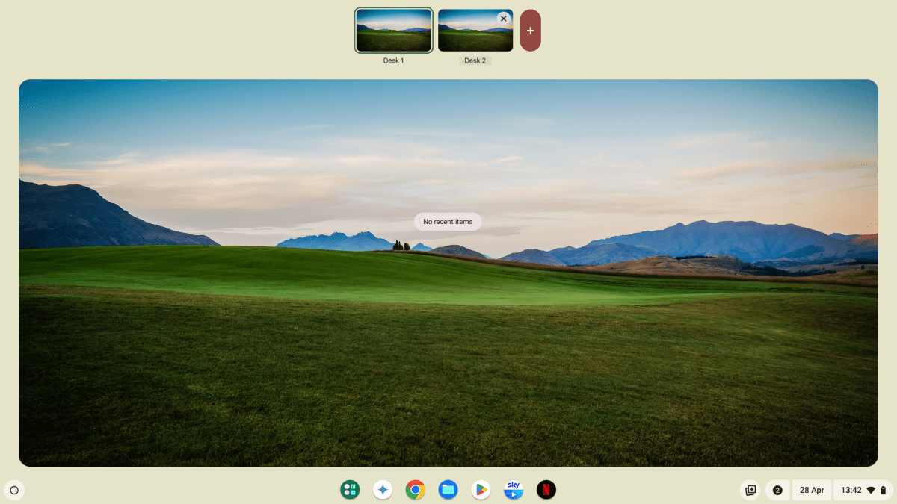Image resolution: width=897 pixels, height=504 pixels.
Task: Close Desk 2 using its X button
Action: [x=503, y=18]
